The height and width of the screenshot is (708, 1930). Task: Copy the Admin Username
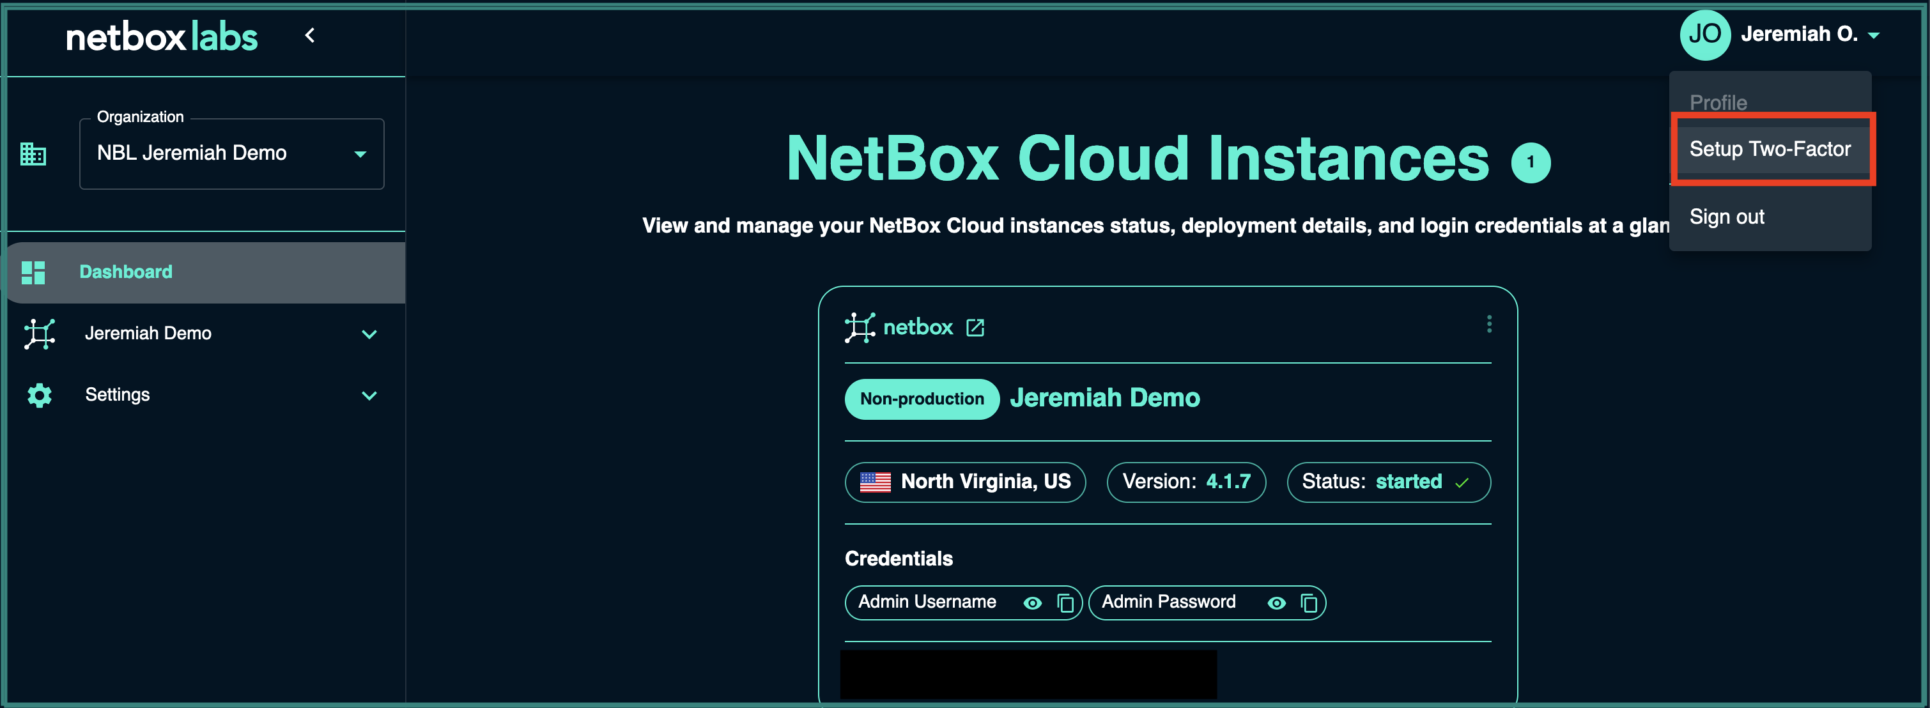(1065, 603)
